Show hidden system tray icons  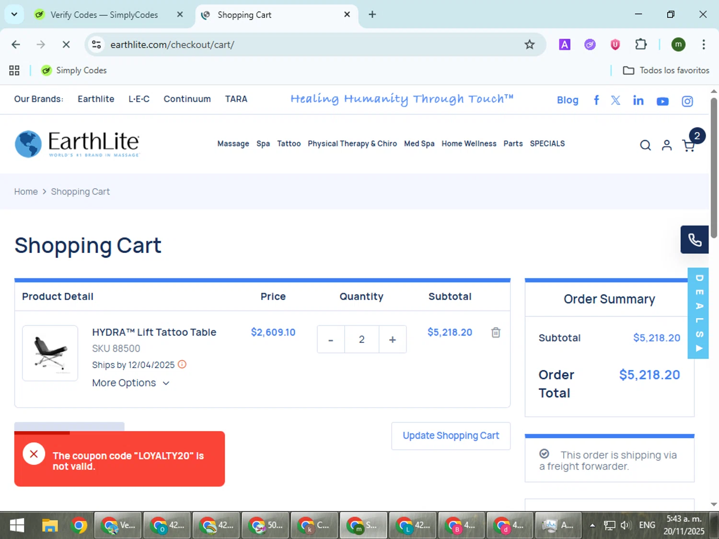pos(592,525)
